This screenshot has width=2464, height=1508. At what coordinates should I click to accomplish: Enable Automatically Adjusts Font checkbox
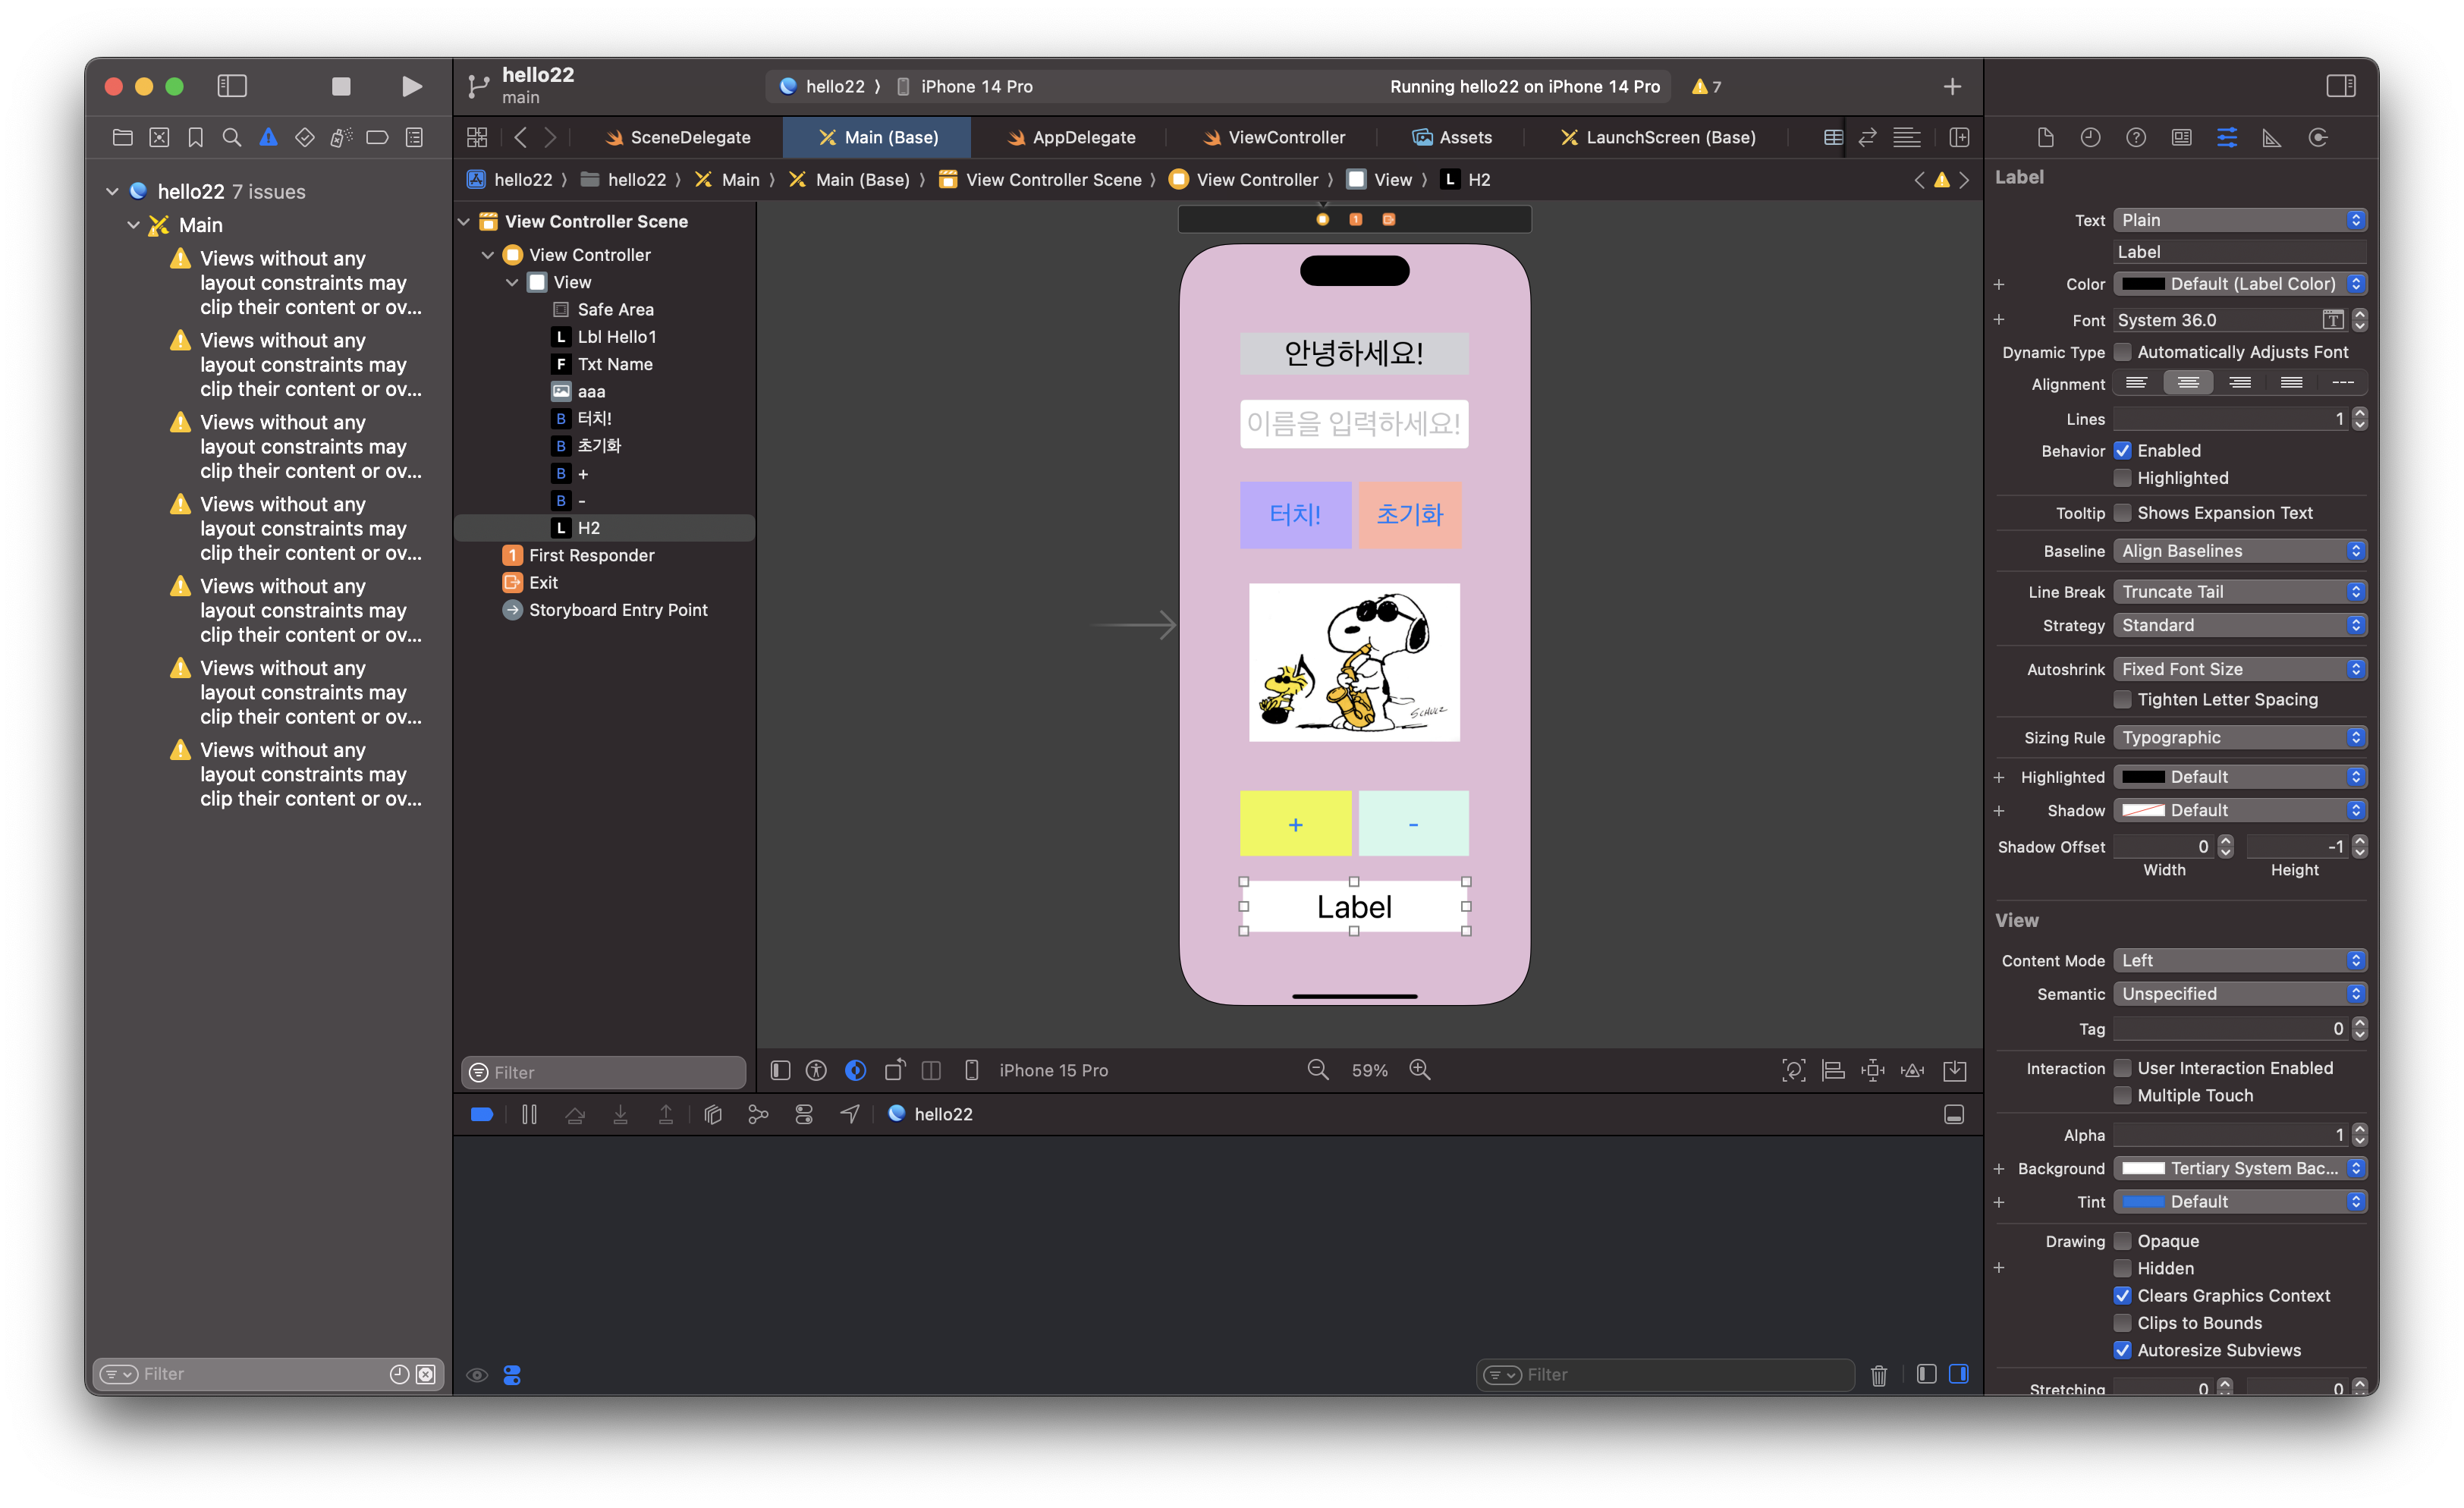coord(2122,352)
